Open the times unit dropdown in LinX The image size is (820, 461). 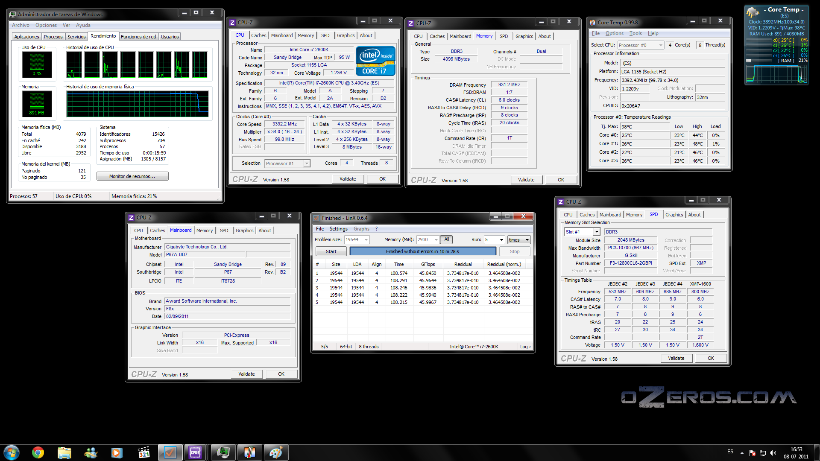point(519,240)
